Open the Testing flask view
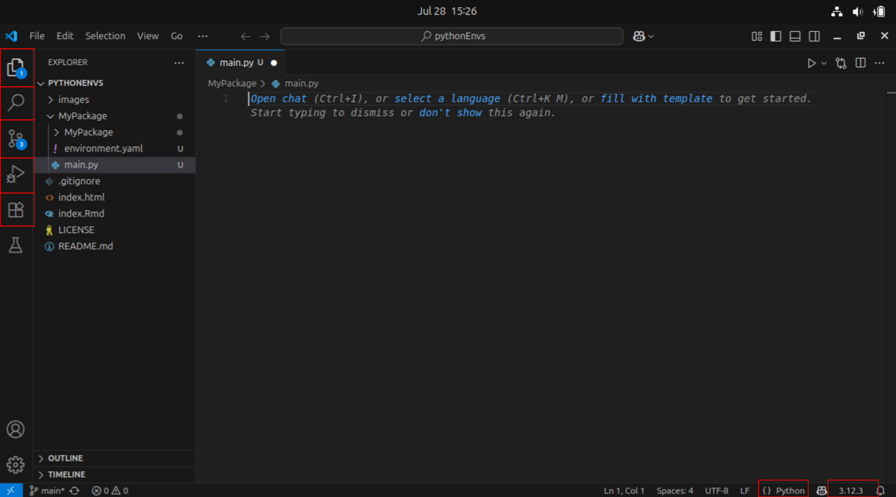The width and height of the screenshot is (896, 497). pyautogui.click(x=16, y=245)
